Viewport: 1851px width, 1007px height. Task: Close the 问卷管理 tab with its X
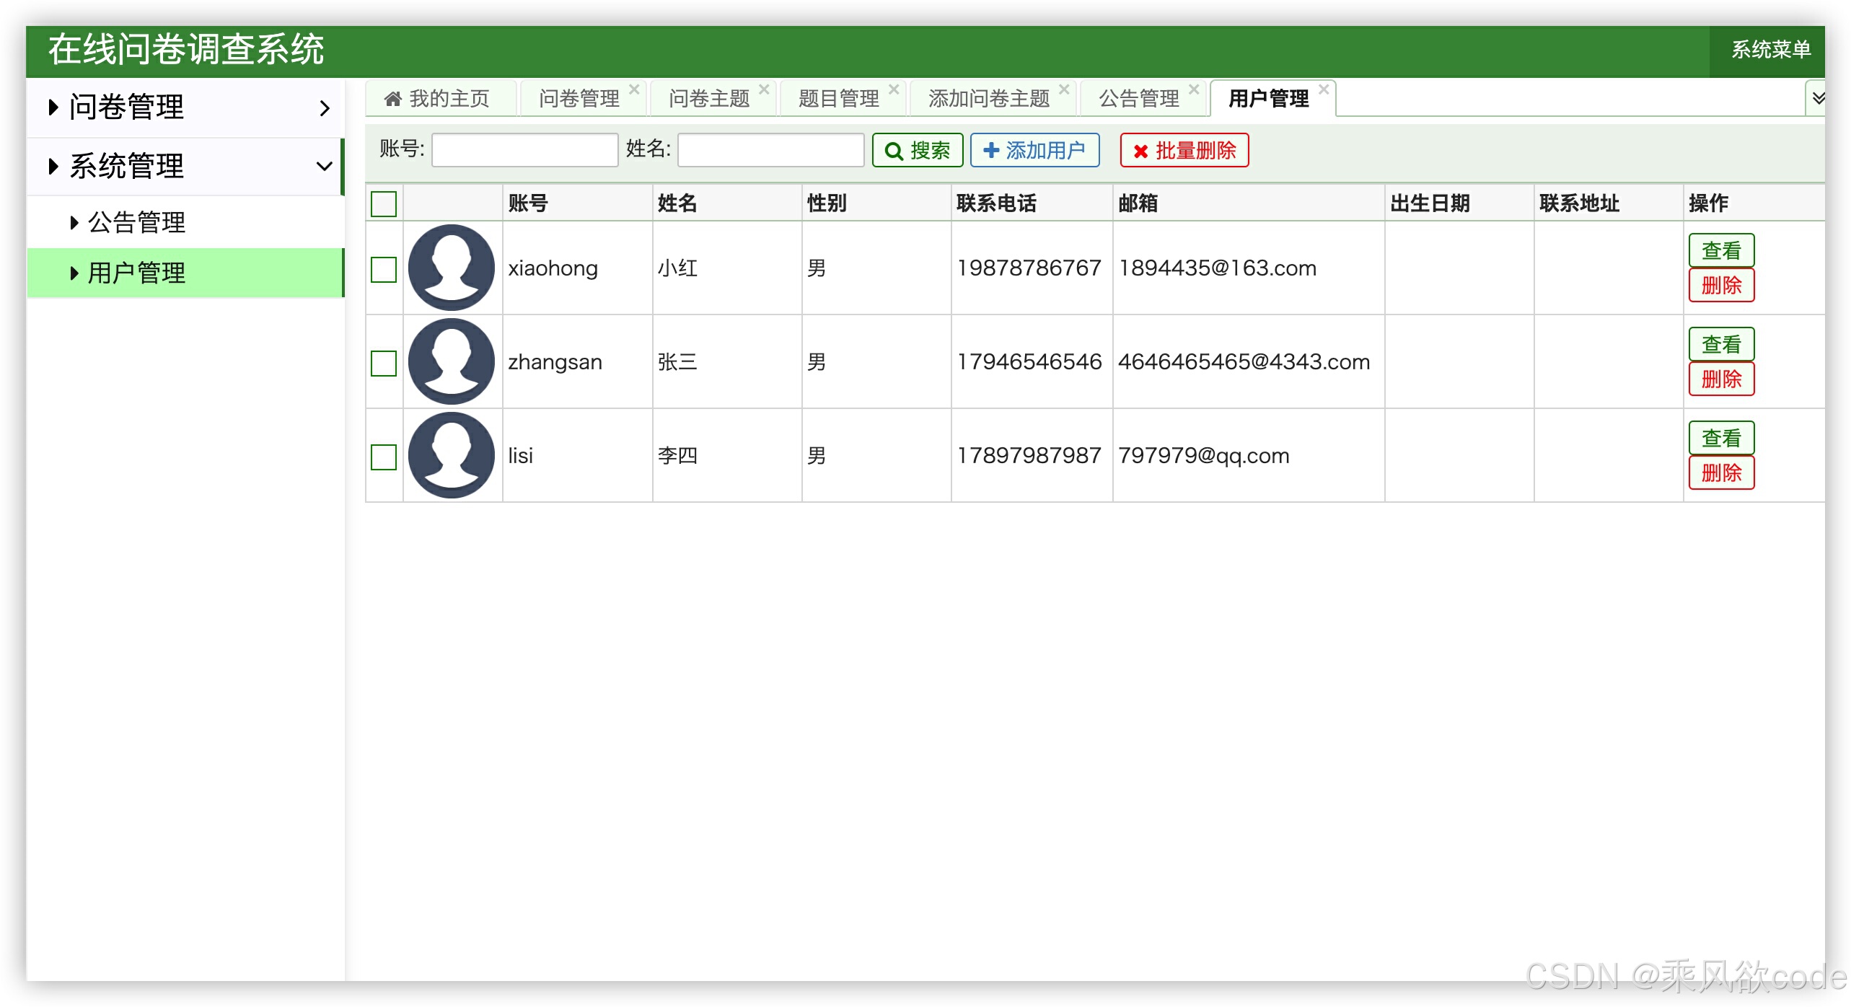point(634,89)
